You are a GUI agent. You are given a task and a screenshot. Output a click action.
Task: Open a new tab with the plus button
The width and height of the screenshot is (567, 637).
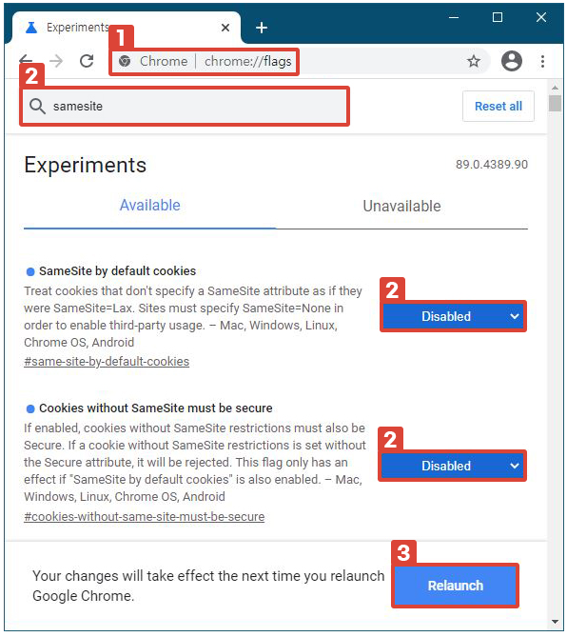(262, 28)
